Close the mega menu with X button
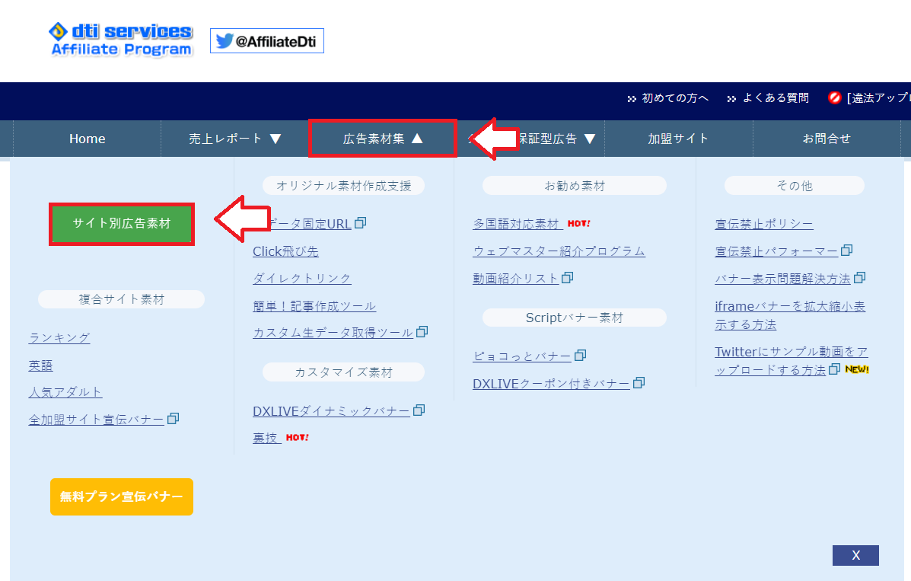911x581 pixels. [x=855, y=555]
